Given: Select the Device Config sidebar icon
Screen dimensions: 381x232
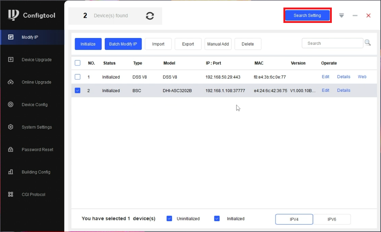Looking at the screenshot, I should 11,105.
